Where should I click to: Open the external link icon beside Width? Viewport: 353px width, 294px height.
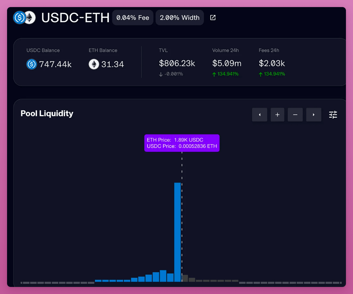click(x=213, y=18)
